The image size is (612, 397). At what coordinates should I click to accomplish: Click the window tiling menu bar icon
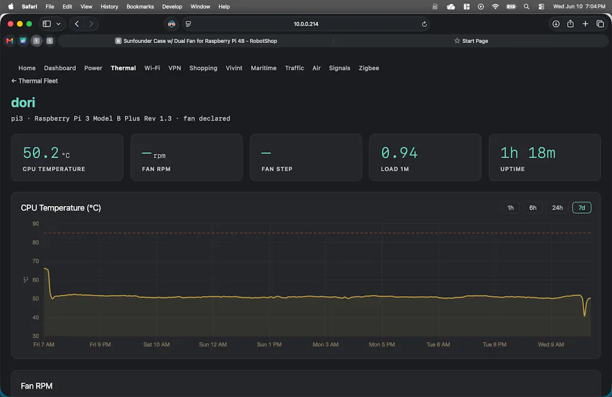[x=466, y=7]
